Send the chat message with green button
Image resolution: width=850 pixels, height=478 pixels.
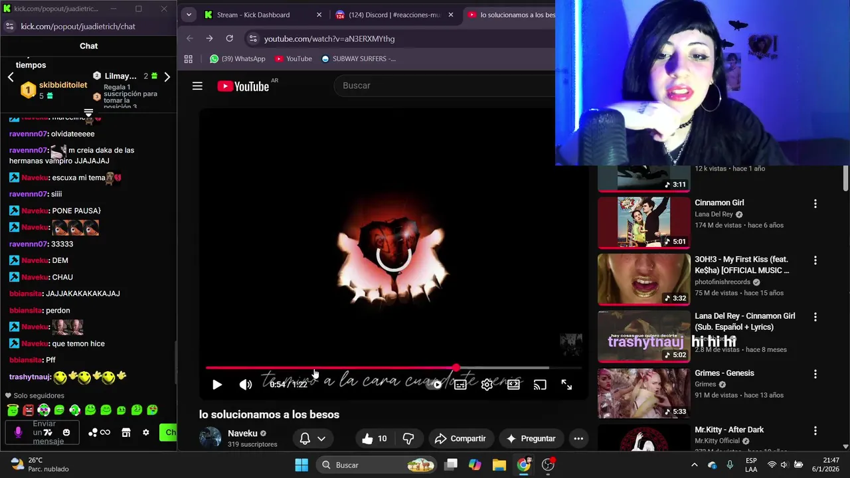click(169, 432)
